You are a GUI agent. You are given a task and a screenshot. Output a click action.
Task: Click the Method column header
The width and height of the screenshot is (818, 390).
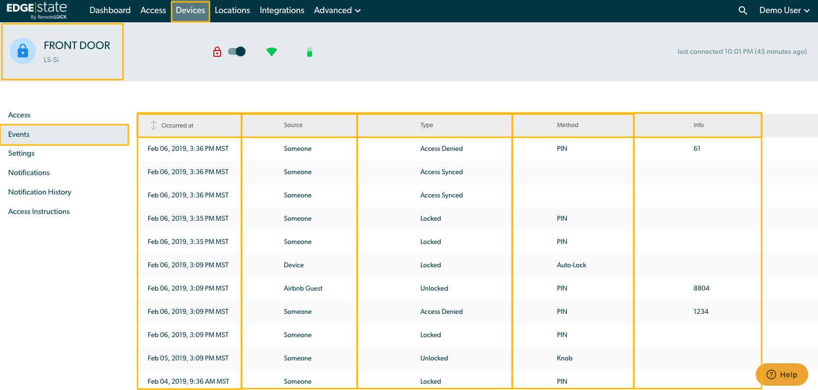[x=568, y=125]
